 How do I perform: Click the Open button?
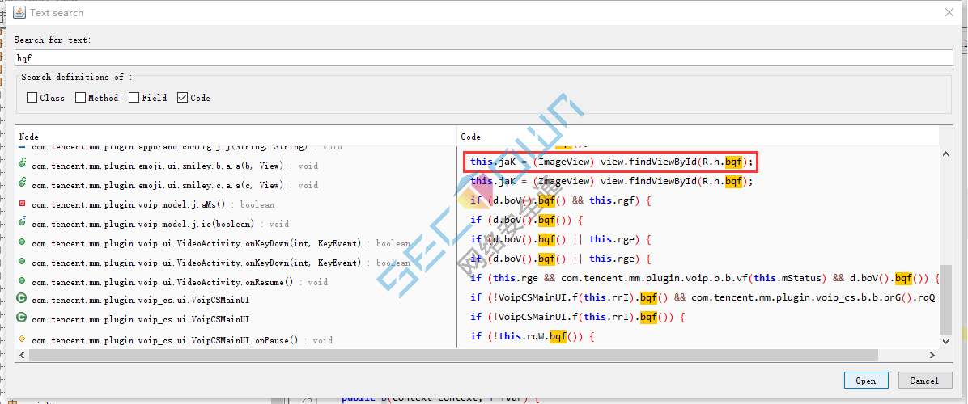click(x=865, y=381)
